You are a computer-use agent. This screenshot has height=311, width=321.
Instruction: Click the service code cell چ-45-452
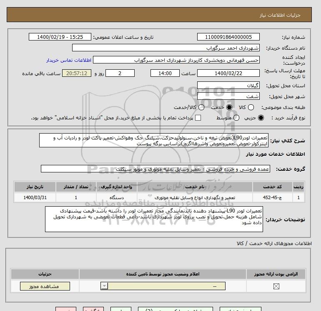(272, 197)
